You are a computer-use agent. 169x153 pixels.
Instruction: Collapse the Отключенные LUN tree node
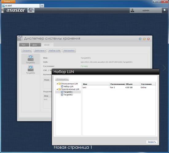57,84
